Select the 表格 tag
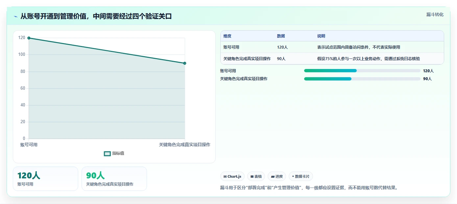The width and height of the screenshot is (457, 204). point(256,176)
